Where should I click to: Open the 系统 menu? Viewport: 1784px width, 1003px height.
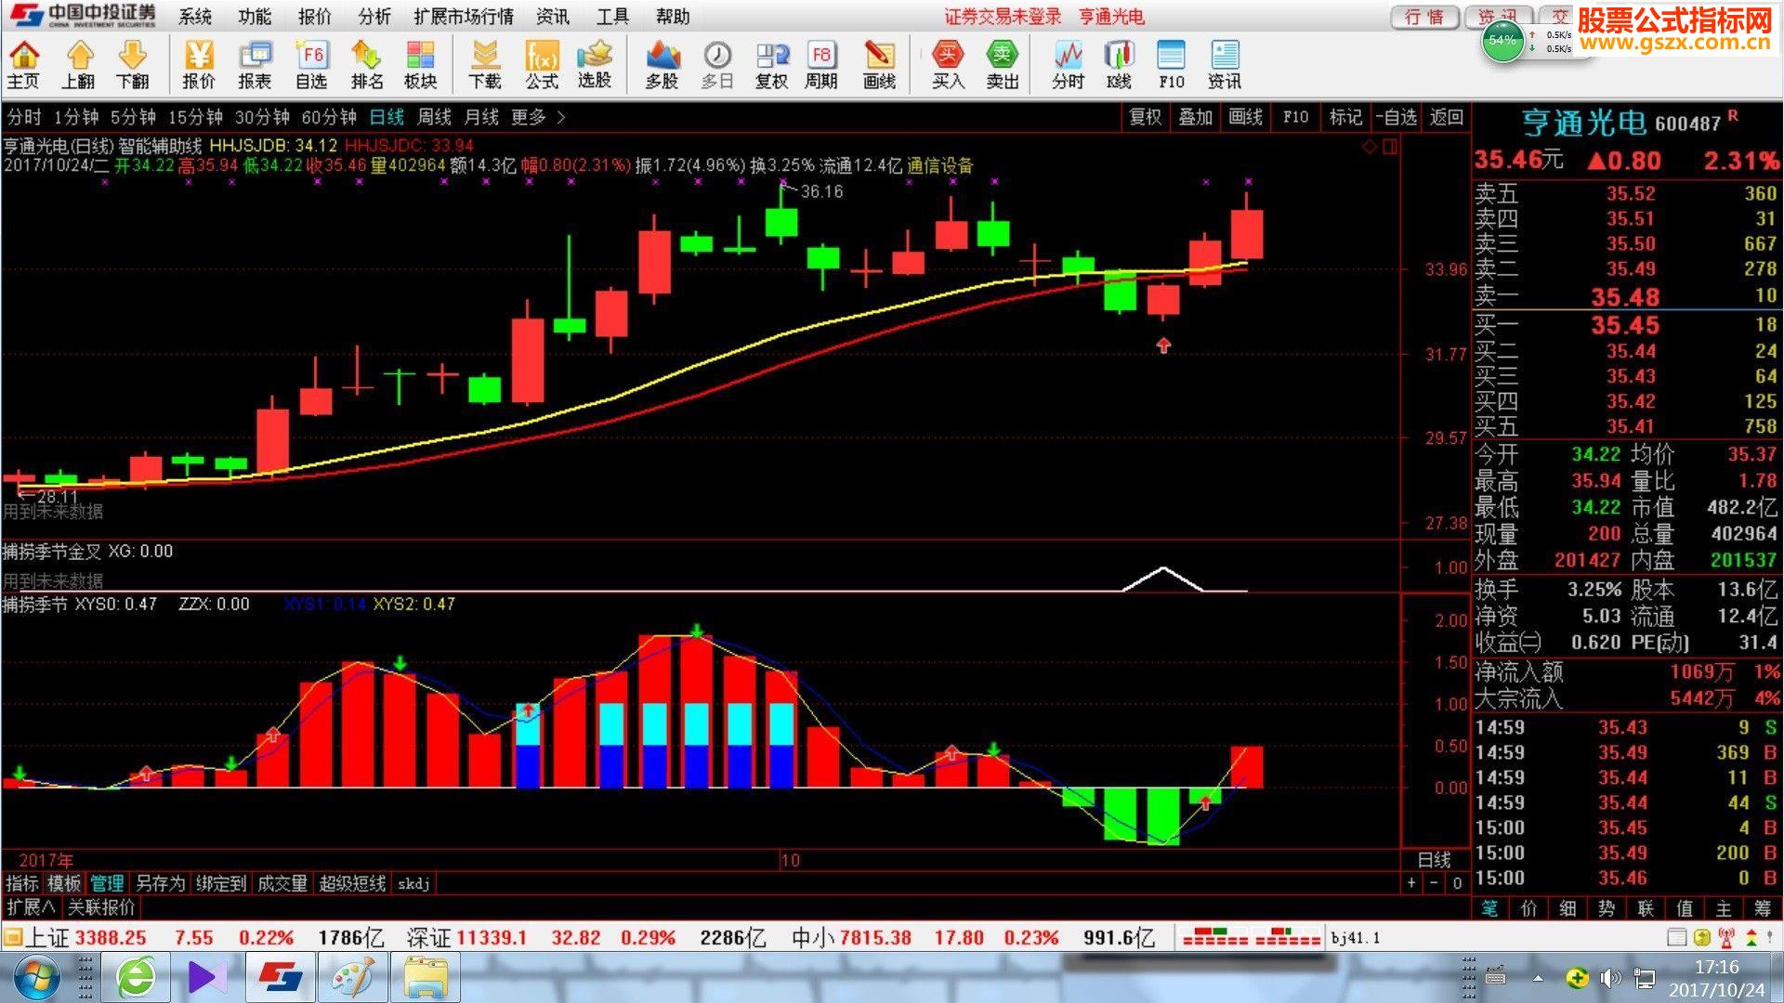coord(195,17)
